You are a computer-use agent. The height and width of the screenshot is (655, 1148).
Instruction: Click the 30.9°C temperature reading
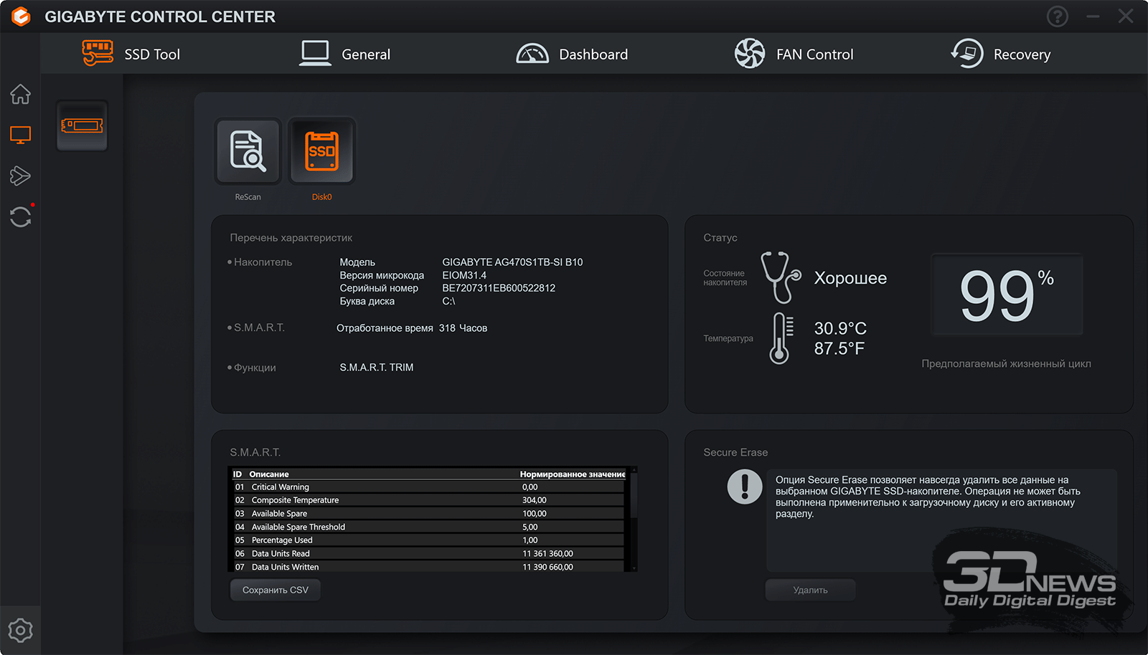(840, 328)
